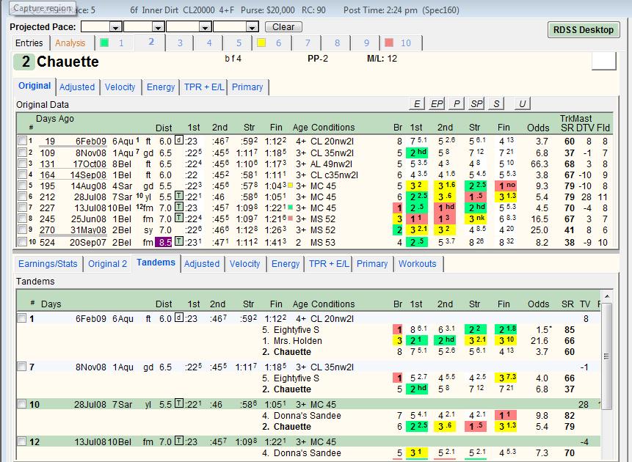The height and width of the screenshot is (462, 632).
Task: Click the U running style button
Action: [x=522, y=103]
